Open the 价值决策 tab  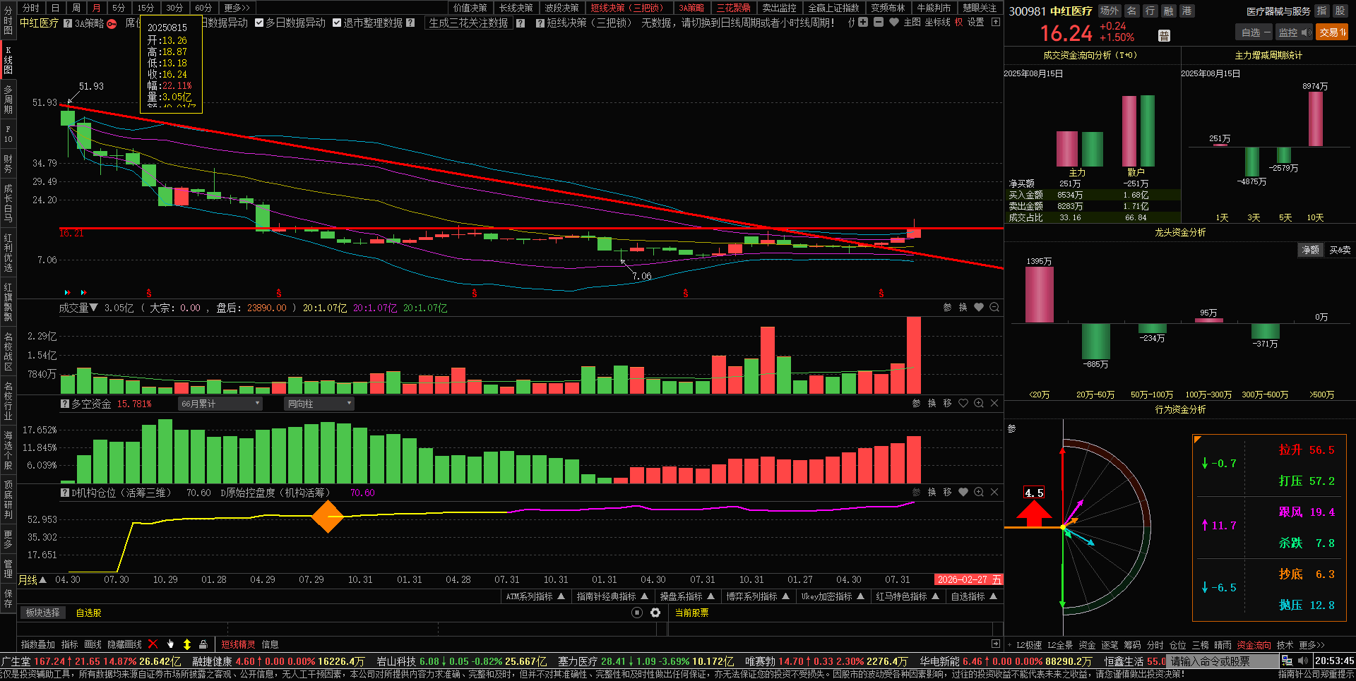pos(470,8)
